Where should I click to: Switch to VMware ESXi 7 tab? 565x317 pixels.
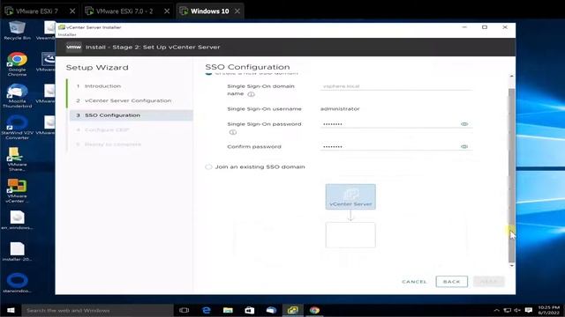36,11
